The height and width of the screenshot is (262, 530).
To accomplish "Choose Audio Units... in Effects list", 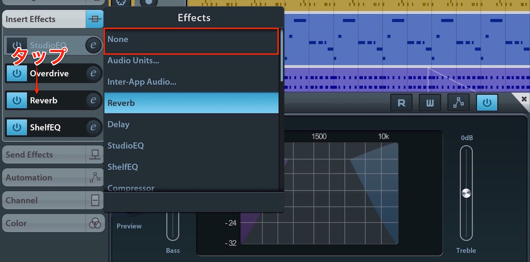I will click(x=191, y=61).
